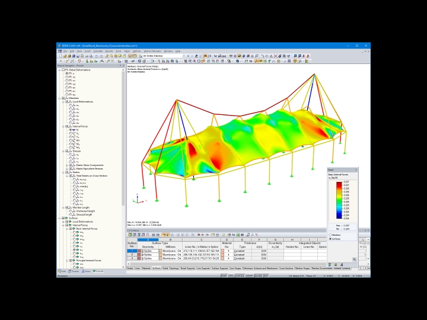
Task: Click the New model icon in toolbar
Action: pyautogui.click(x=60, y=56)
